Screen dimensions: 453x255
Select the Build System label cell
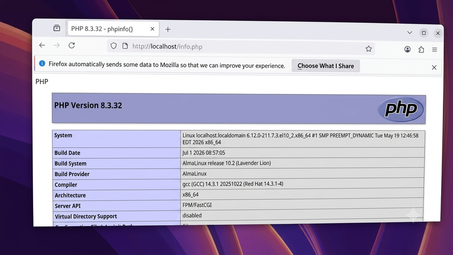click(116, 163)
